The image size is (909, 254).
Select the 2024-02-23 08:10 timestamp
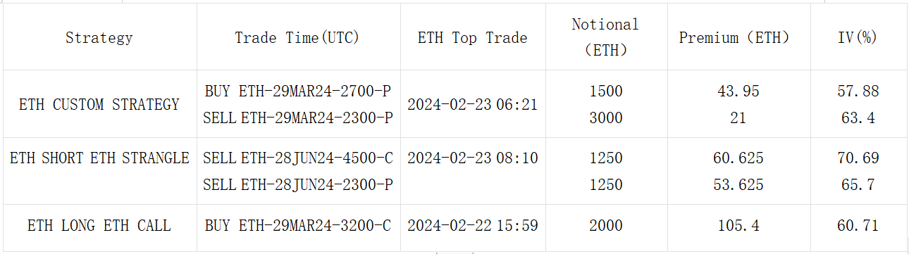tap(472, 158)
